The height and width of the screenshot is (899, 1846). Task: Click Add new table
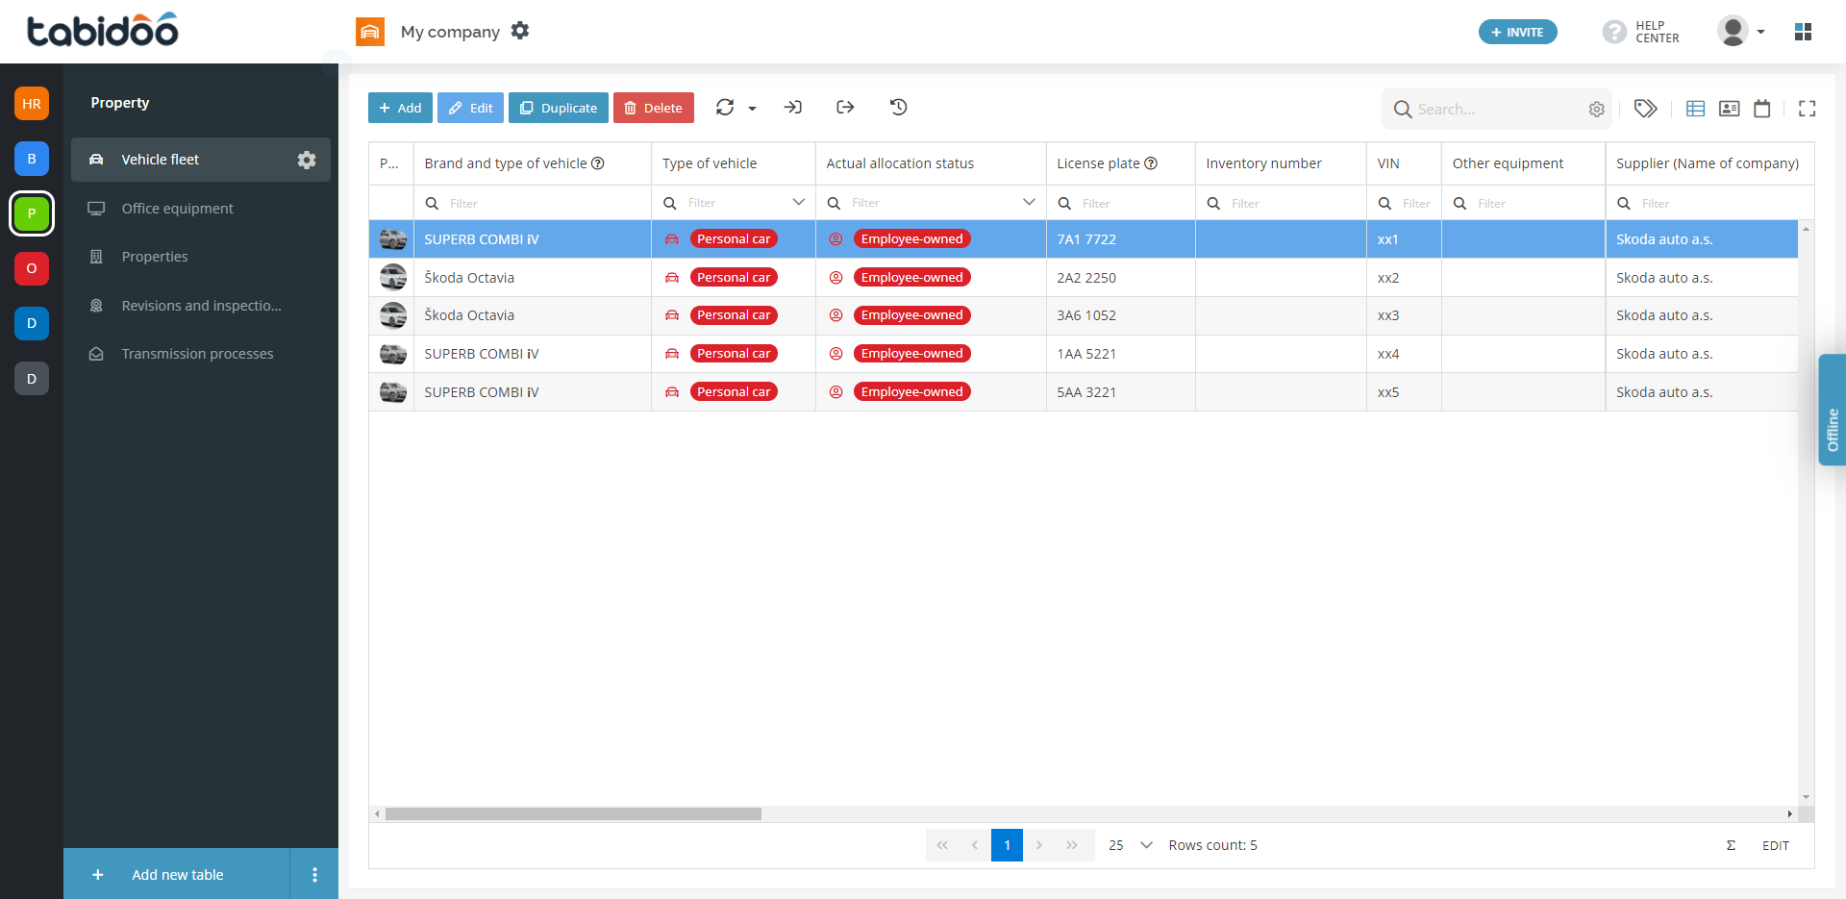177,875
